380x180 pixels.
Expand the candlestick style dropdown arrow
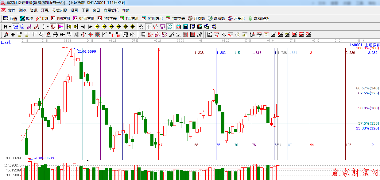47,27
